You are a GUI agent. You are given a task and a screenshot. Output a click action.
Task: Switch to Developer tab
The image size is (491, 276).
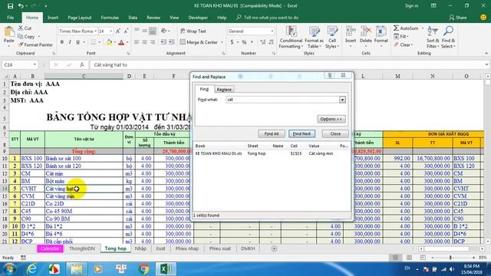[198, 18]
